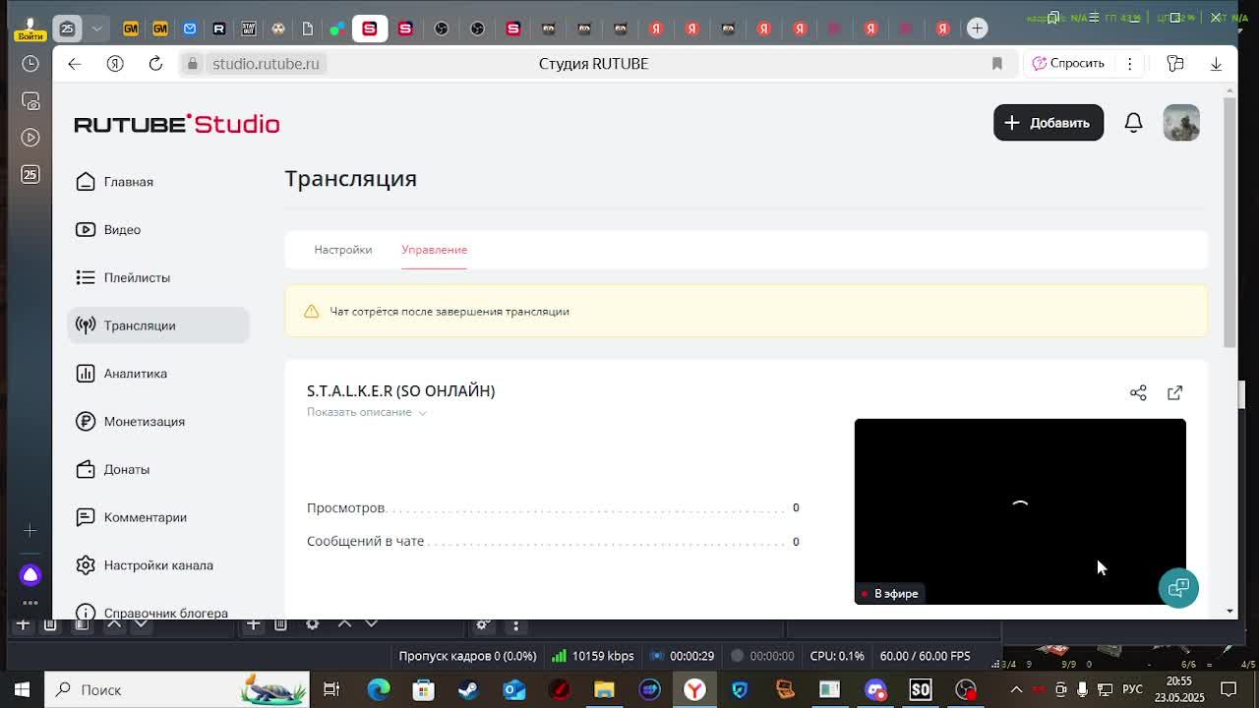
Task: Click the Добавить button
Action: pos(1048,123)
